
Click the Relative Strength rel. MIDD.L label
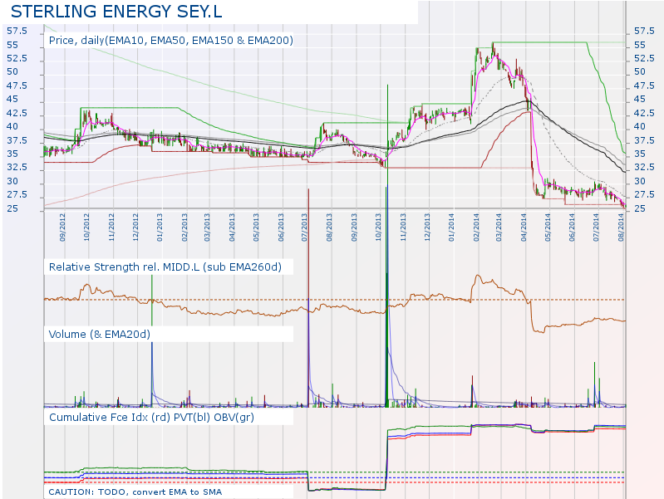point(165,267)
